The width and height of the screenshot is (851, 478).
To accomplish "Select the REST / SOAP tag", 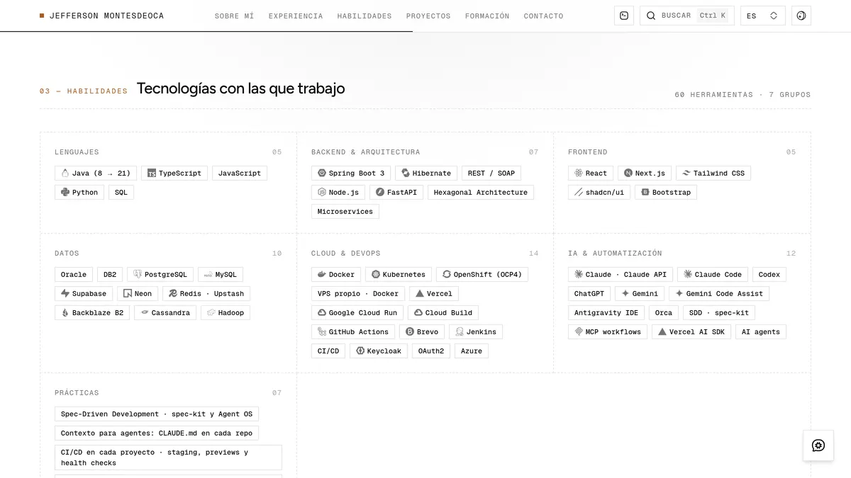I will tap(491, 173).
